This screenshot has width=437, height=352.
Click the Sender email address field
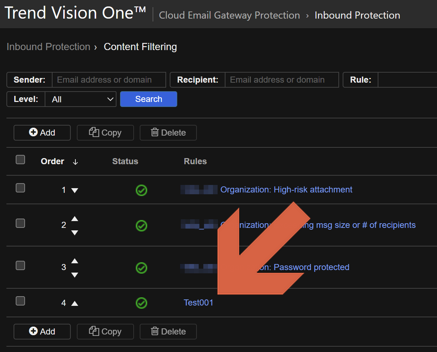(x=109, y=80)
